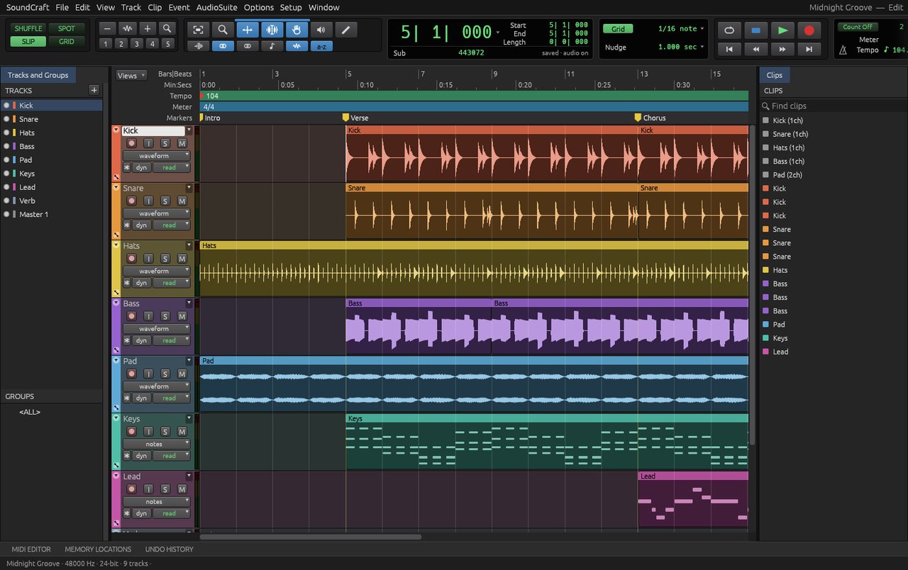Screen dimensions: 908x570
Task: Select the Trim tool with crossed arrows
Action: [248, 30]
